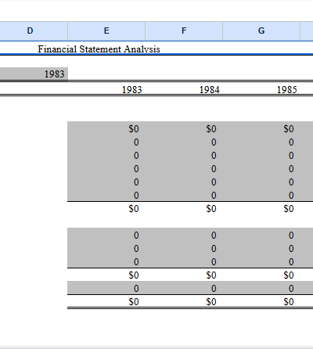Select first 0 in second gray block under 1984
The image size is (313, 349).
click(x=184, y=235)
